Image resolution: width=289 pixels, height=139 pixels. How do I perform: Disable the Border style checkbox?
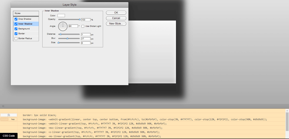coord(16,34)
